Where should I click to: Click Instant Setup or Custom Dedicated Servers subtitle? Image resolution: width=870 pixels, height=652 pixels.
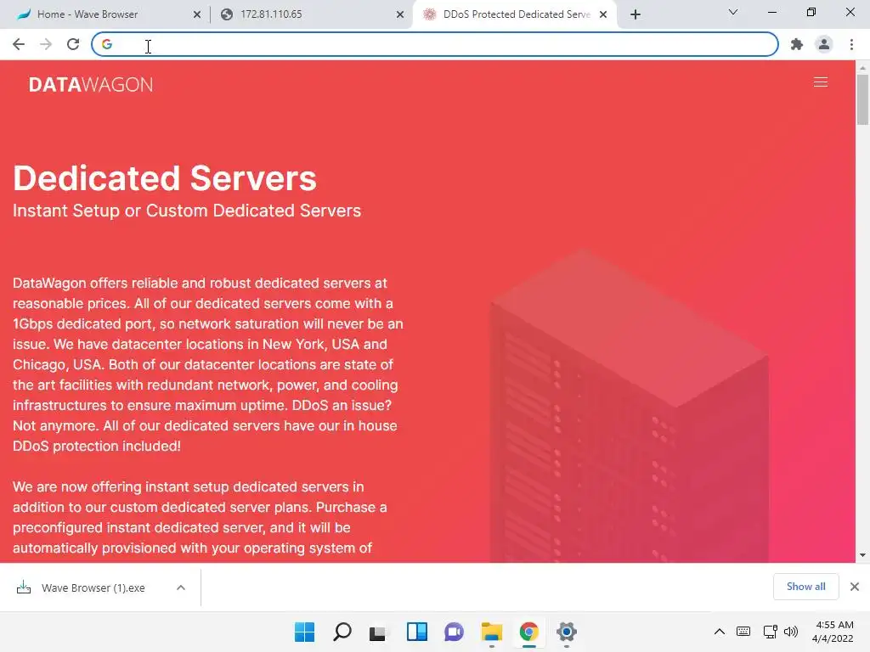[187, 211]
